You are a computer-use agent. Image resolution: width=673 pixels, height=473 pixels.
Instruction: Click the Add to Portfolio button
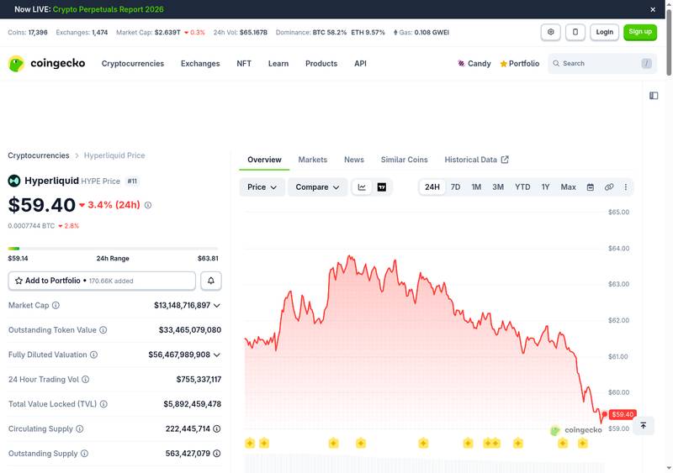tap(102, 281)
